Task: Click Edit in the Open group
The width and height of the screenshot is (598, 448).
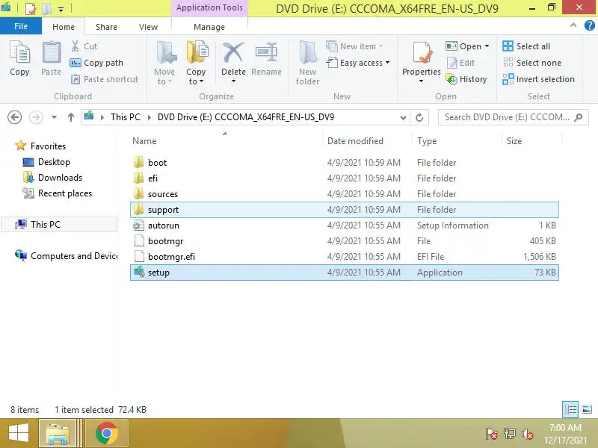Action: click(460, 63)
